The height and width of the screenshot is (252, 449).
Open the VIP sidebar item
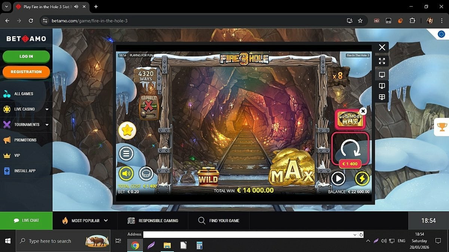(17, 155)
